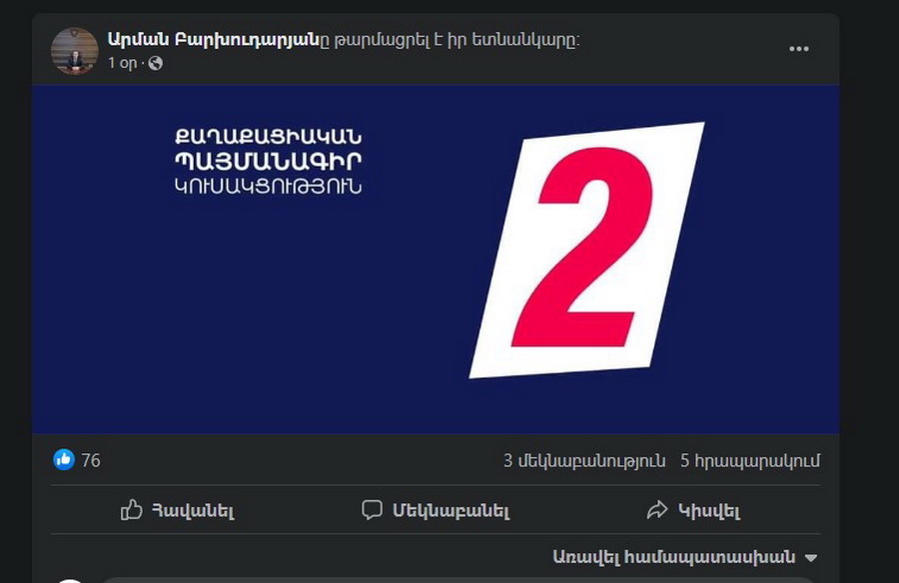Image resolution: width=899 pixels, height=583 pixels.
Task: Expand the Առավել համապատասխան sort dropdown
Action: (685, 557)
